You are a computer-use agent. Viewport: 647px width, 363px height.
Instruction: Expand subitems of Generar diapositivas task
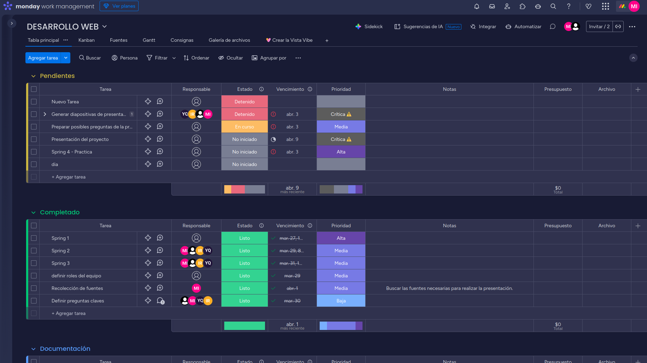coord(45,114)
